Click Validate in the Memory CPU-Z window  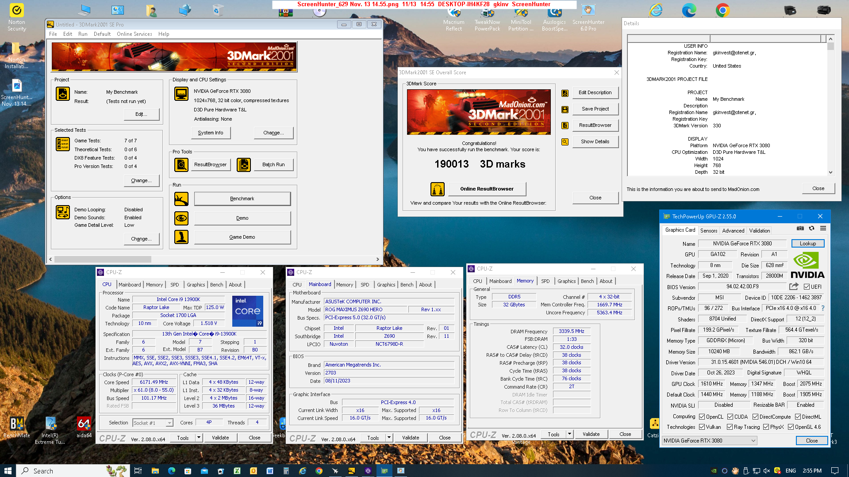pyautogui.click(x=591, y=435)
